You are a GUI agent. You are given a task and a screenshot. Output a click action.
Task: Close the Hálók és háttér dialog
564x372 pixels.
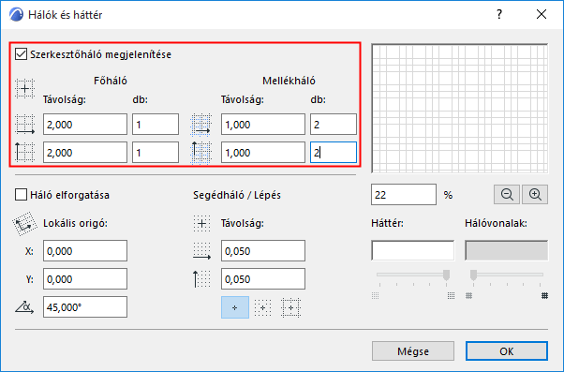pos(542,14)
